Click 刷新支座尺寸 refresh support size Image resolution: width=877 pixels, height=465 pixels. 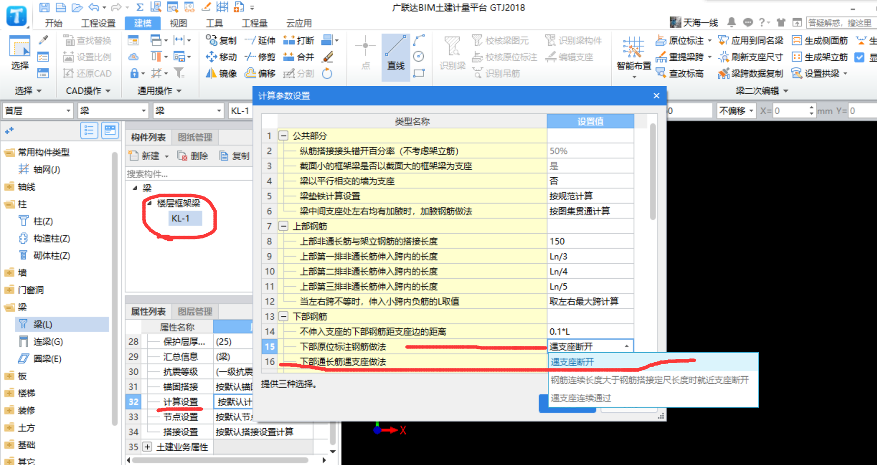pyautogui.click(x=751, y=57)
